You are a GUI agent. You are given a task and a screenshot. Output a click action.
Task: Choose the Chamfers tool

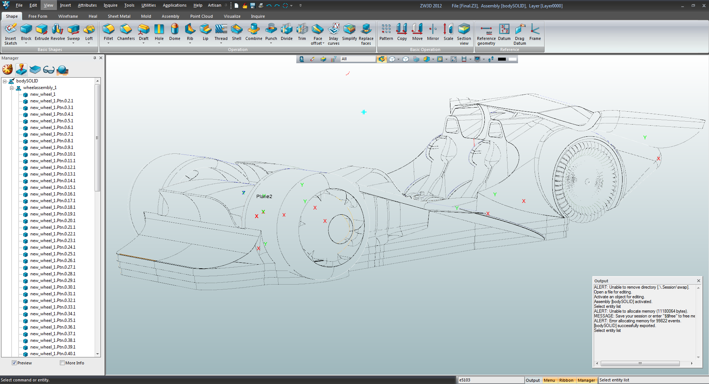[126, 32]
